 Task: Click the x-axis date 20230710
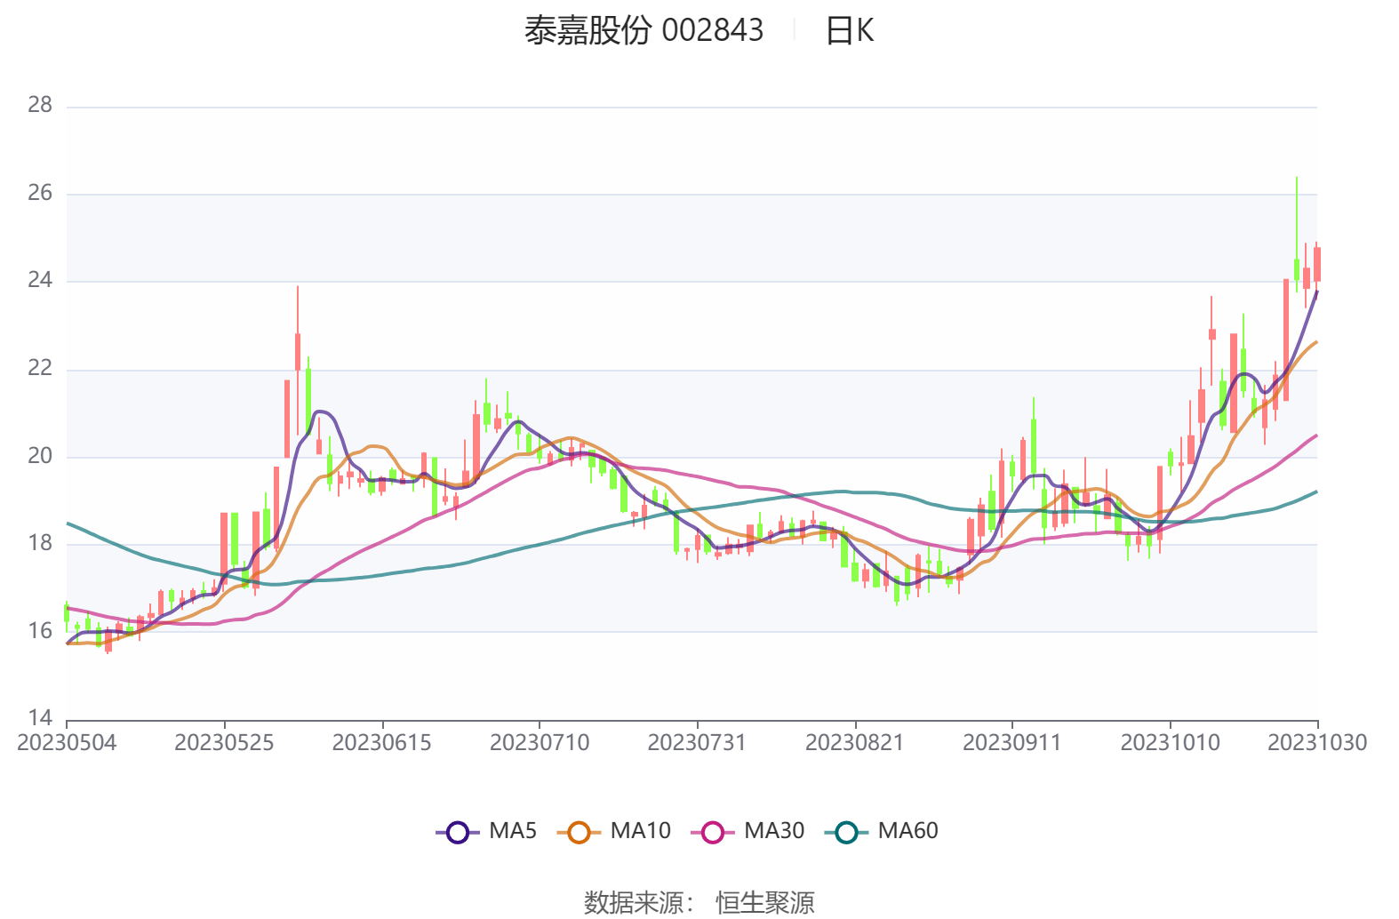pos(540,743)
